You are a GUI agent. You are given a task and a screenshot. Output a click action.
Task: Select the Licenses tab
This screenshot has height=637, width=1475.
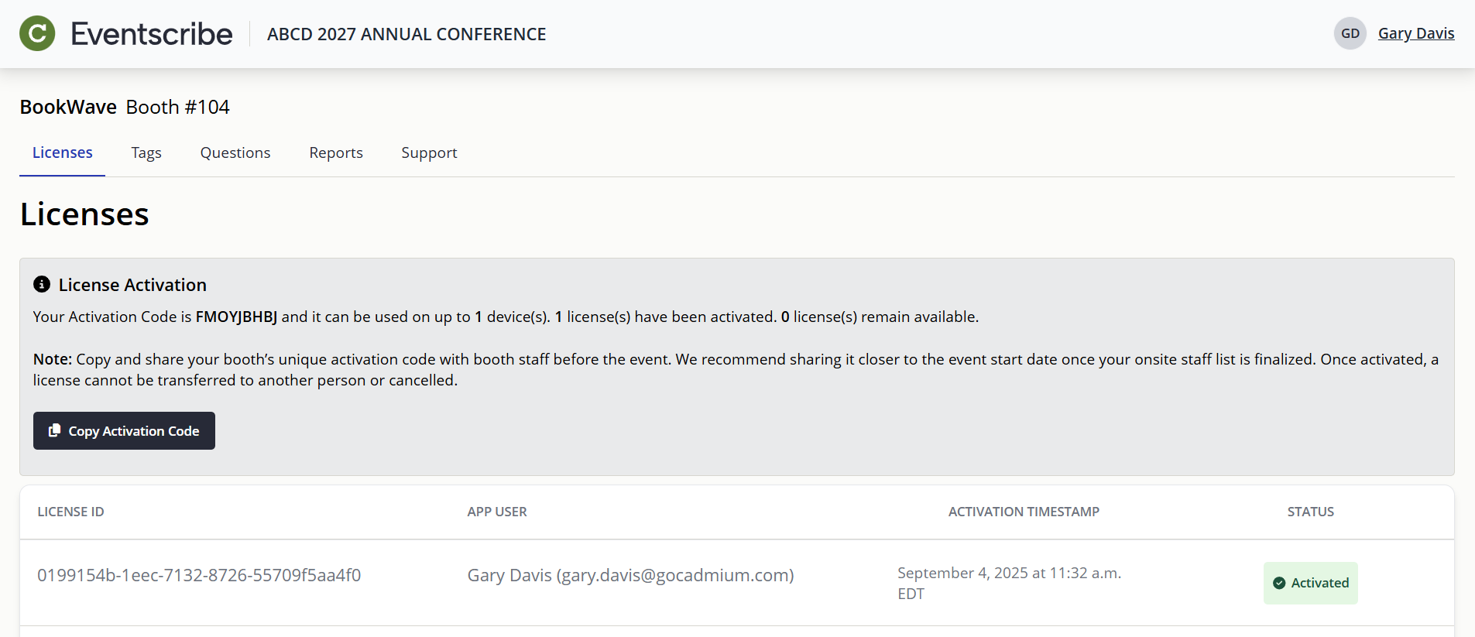coord(62,152)
